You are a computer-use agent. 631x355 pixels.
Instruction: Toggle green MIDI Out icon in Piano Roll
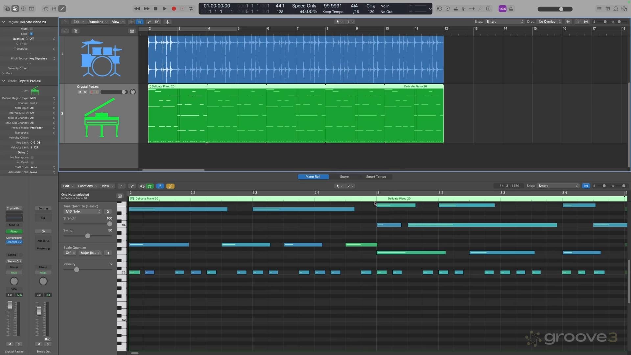[x=150, y=186]
